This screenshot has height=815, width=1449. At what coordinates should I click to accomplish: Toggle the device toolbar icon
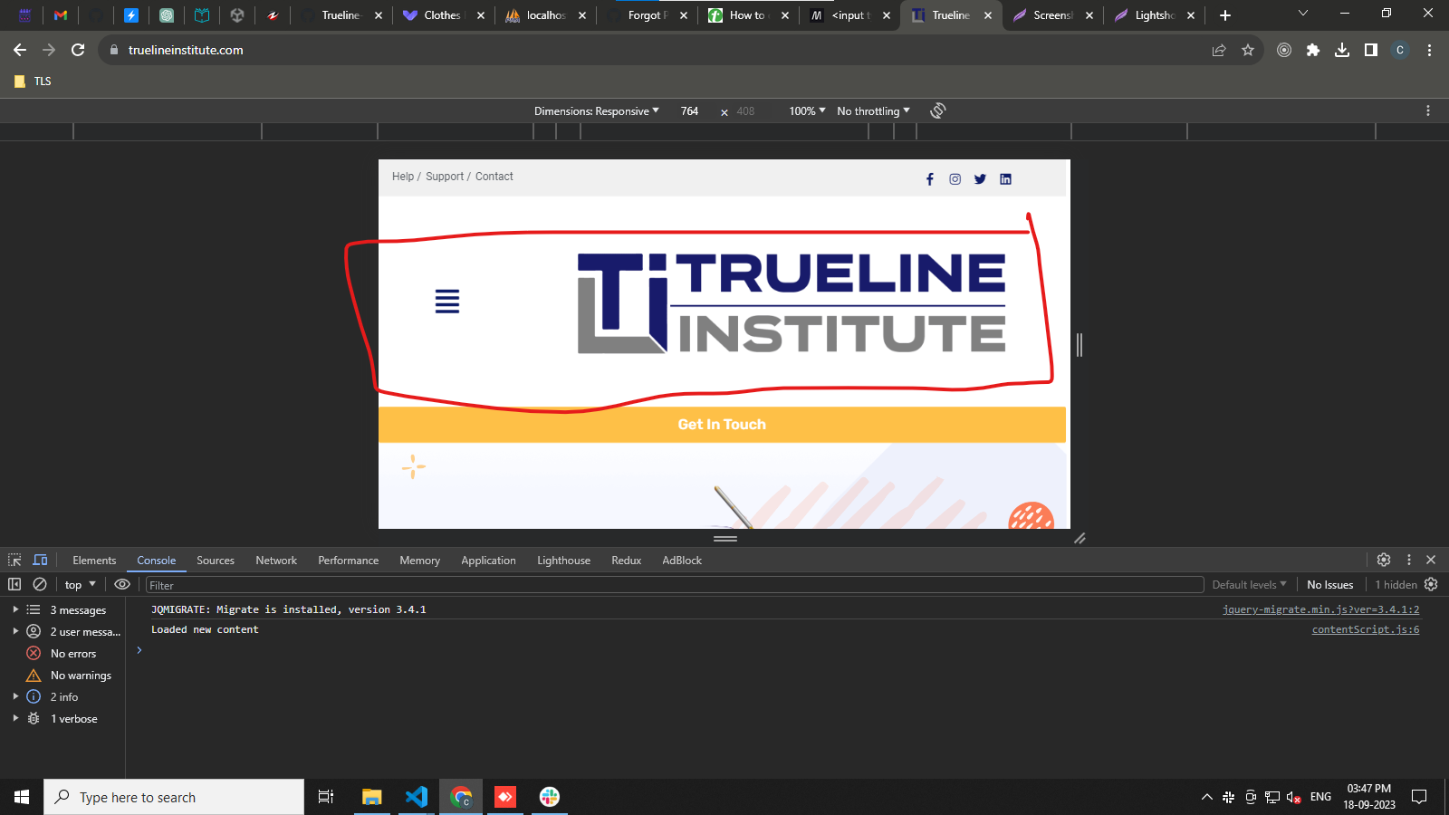[40, 560]
